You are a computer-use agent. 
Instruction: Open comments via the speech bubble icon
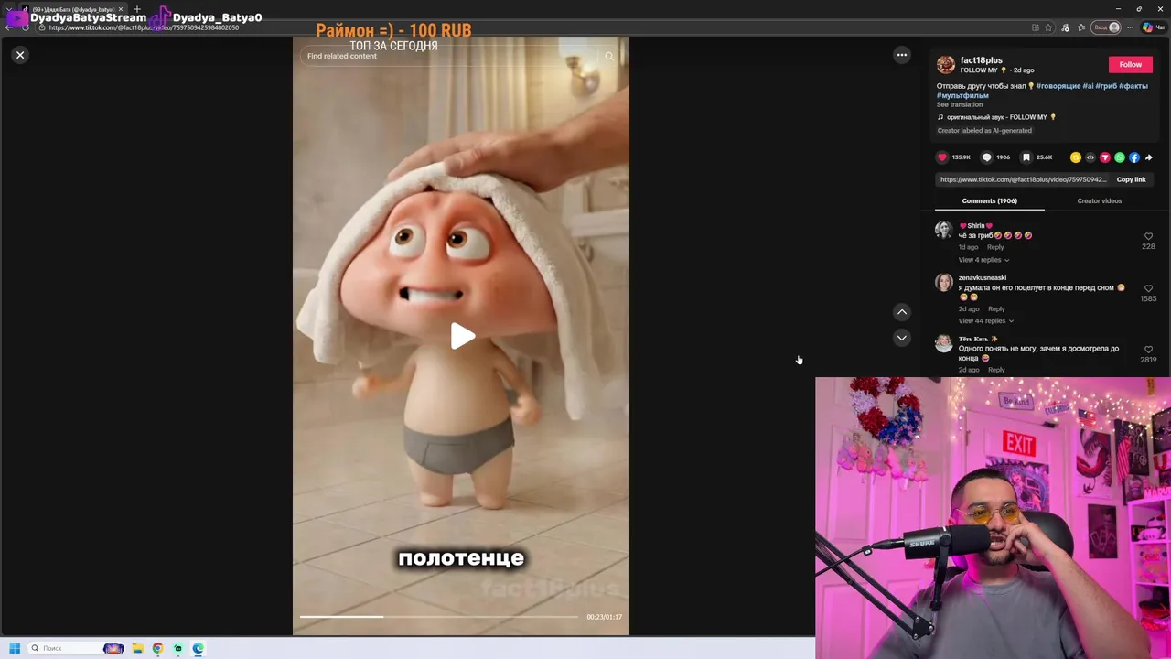click(986, 157)
